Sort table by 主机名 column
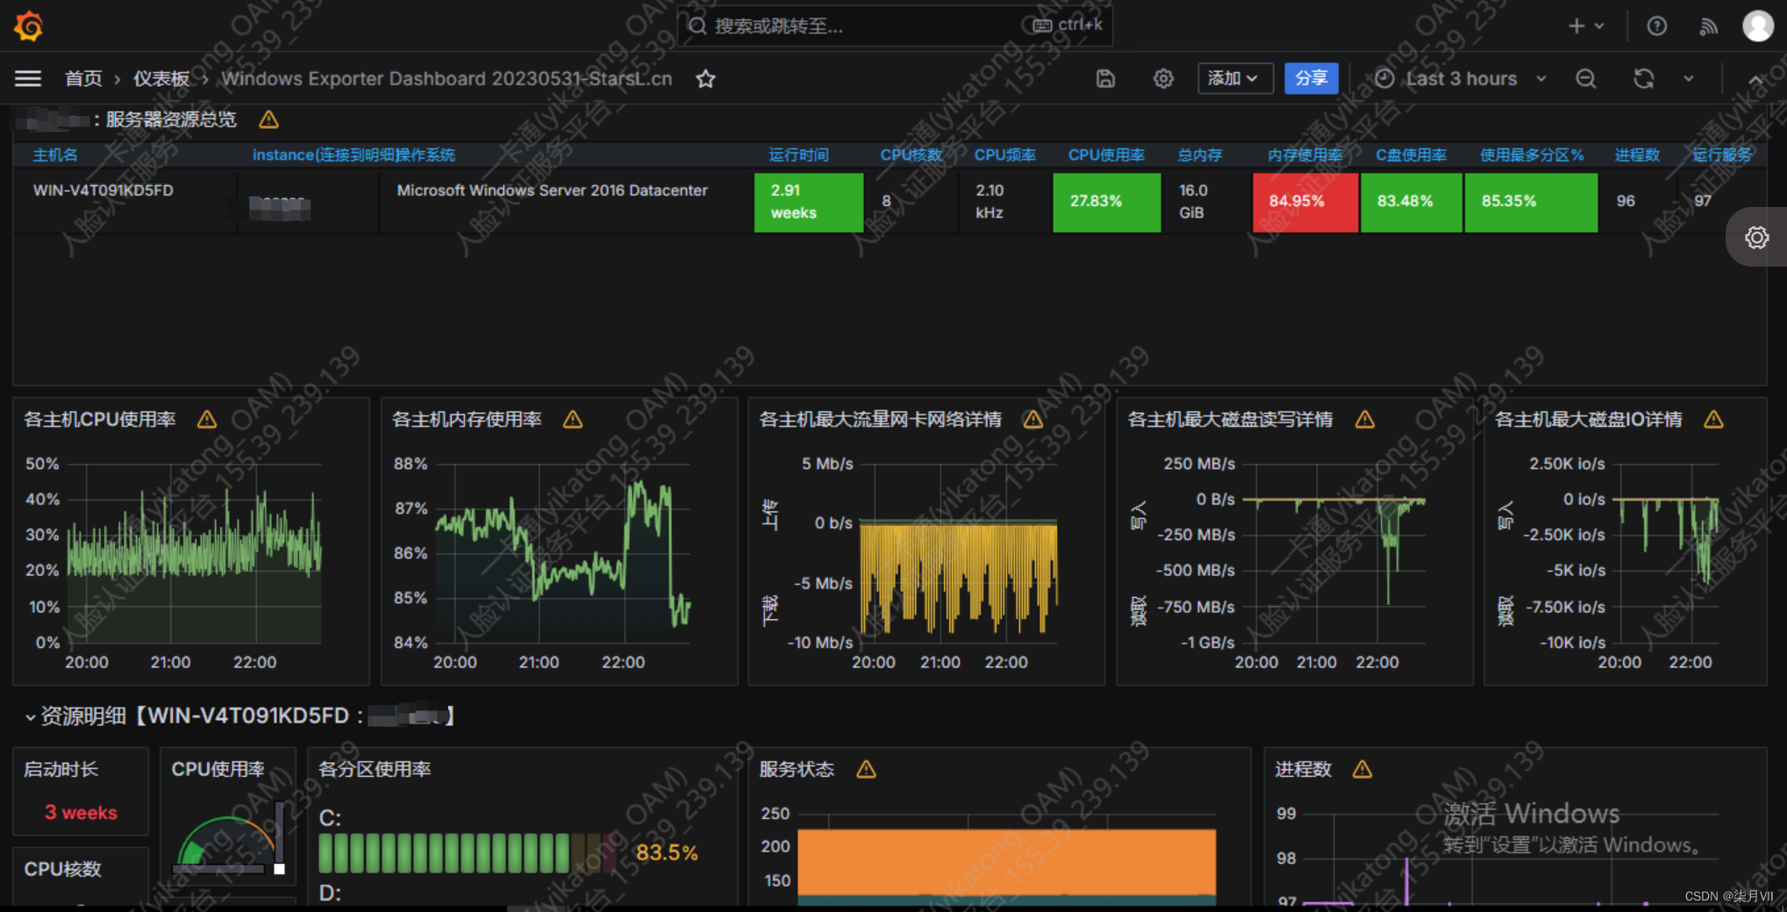 pos(55,155)
